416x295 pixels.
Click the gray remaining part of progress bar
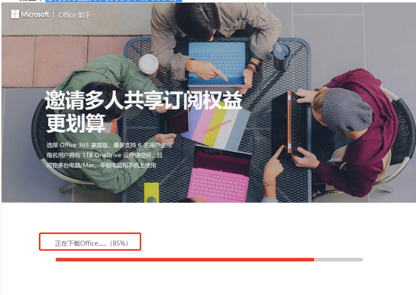[x=338, y=260]
